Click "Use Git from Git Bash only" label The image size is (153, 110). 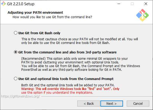39,33
